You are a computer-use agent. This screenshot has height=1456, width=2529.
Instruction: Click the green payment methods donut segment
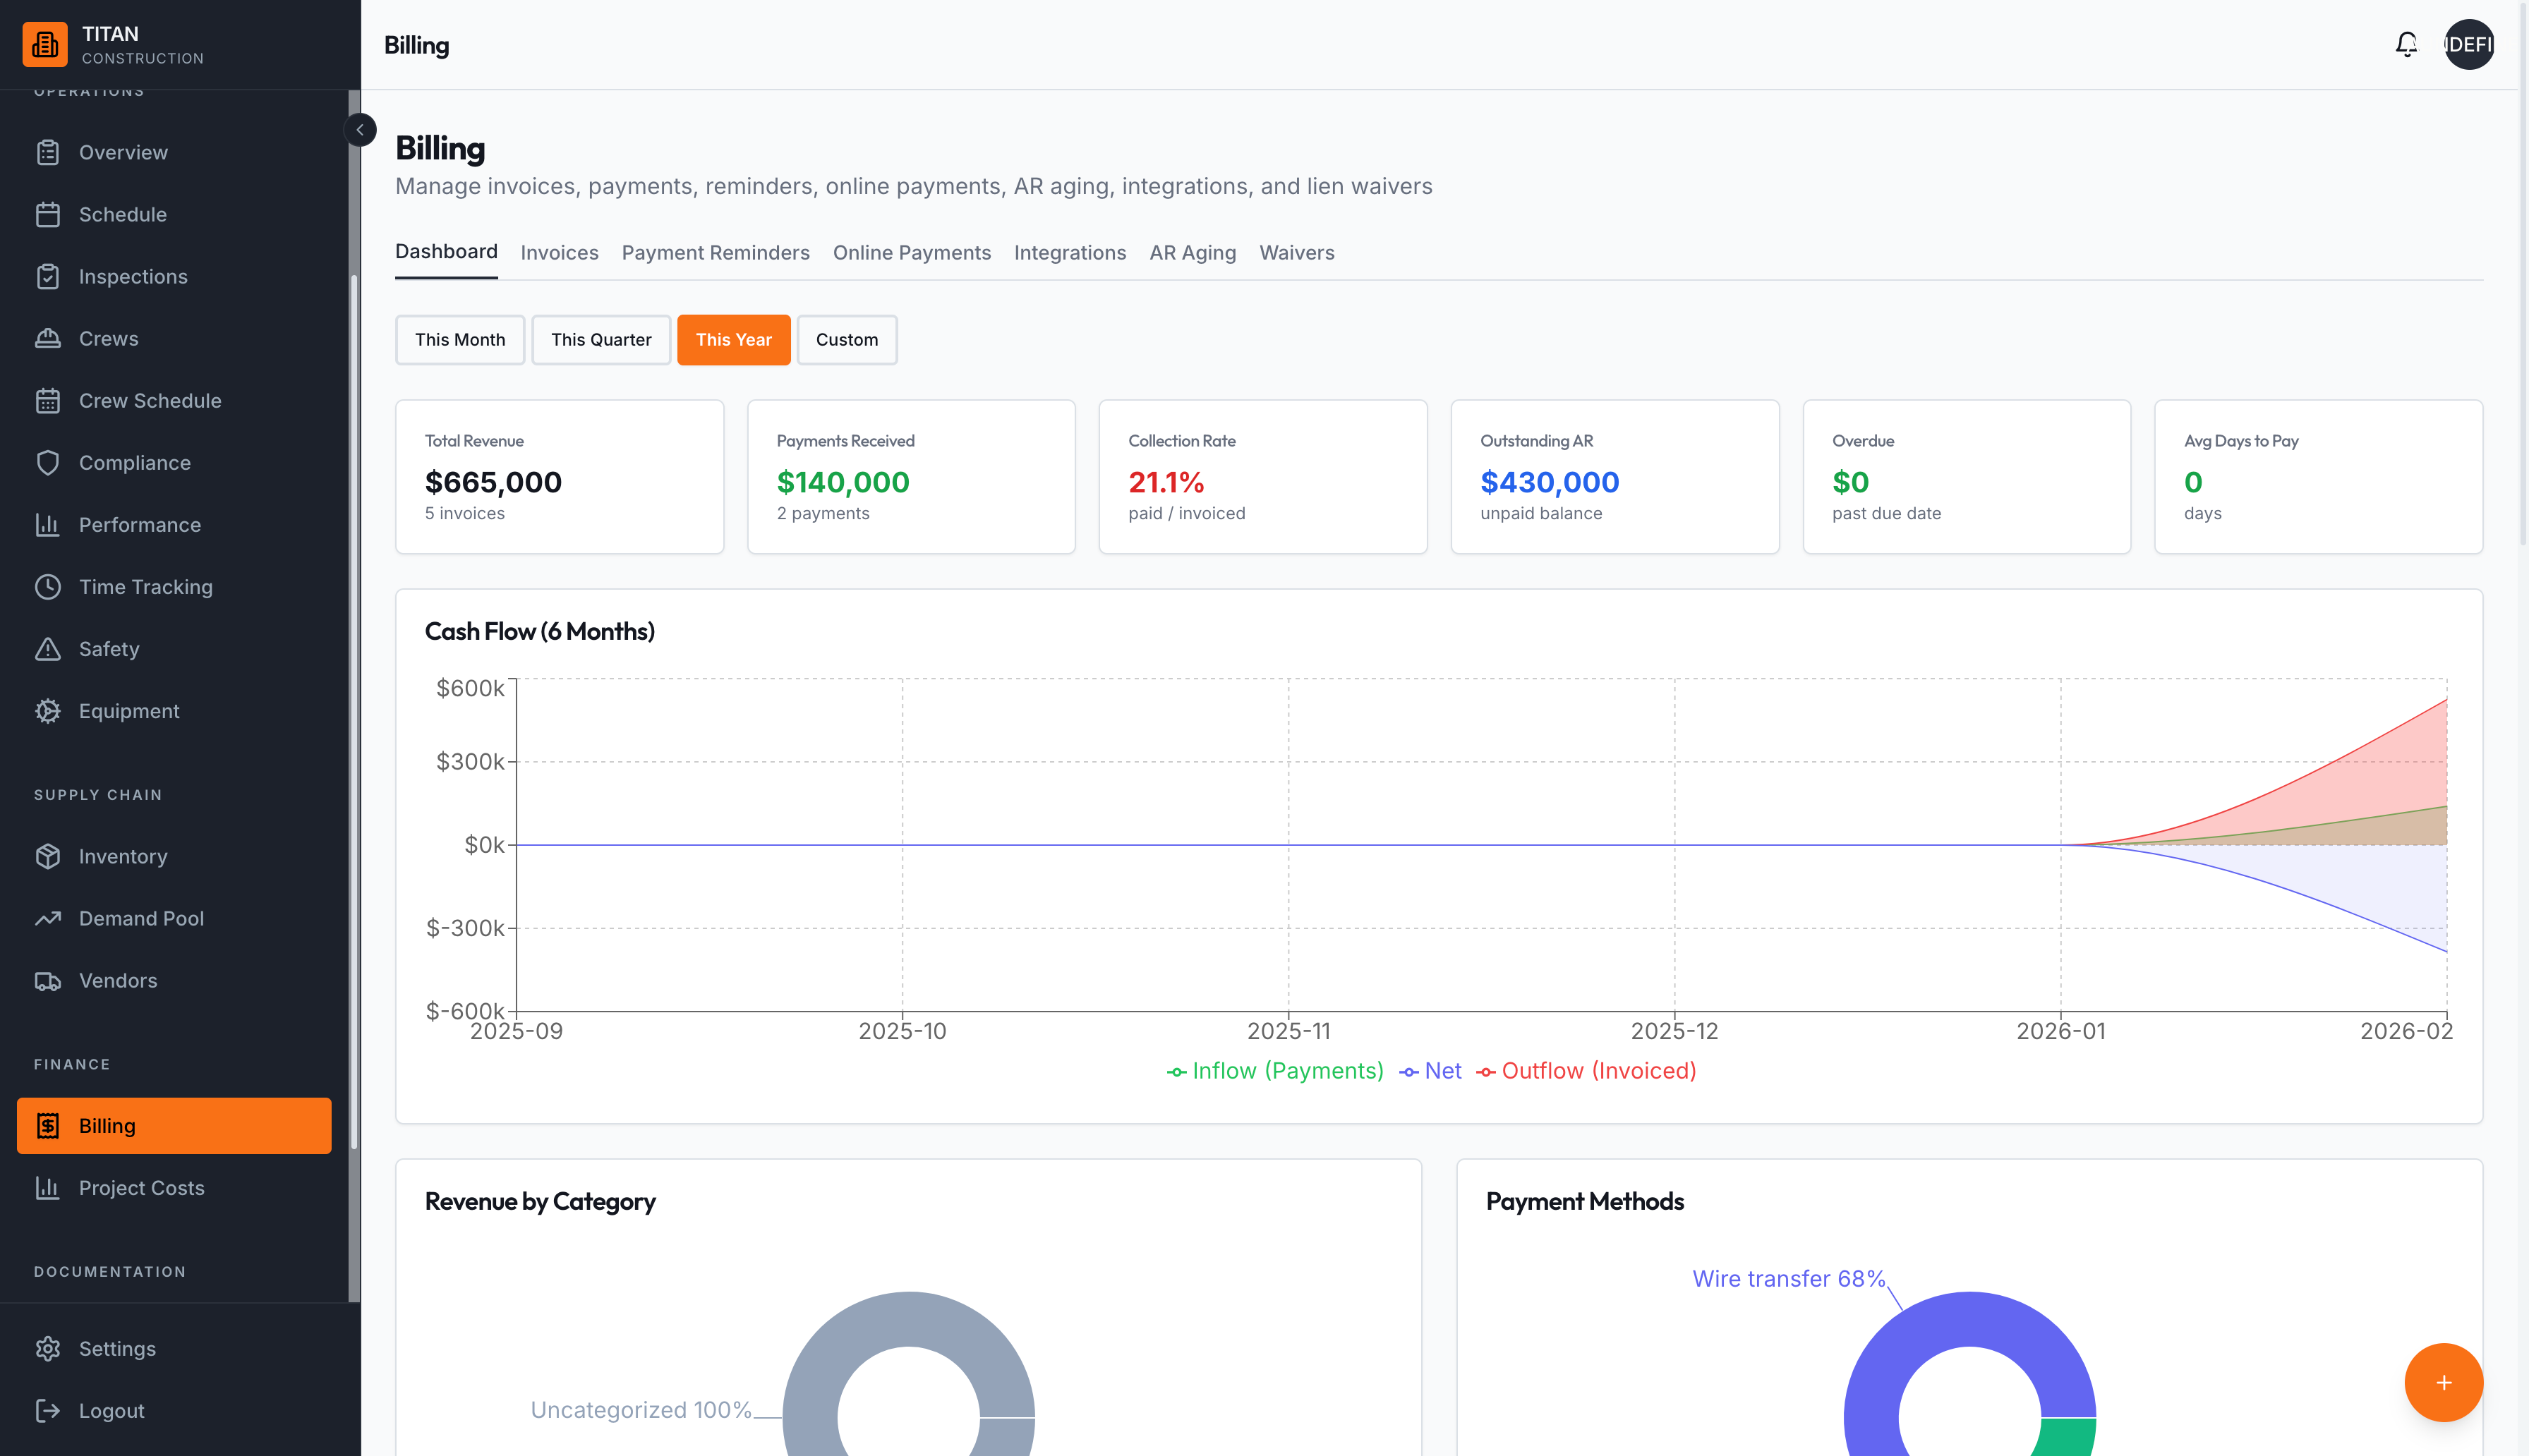pyautogui.click(x=2066, y=1437)
